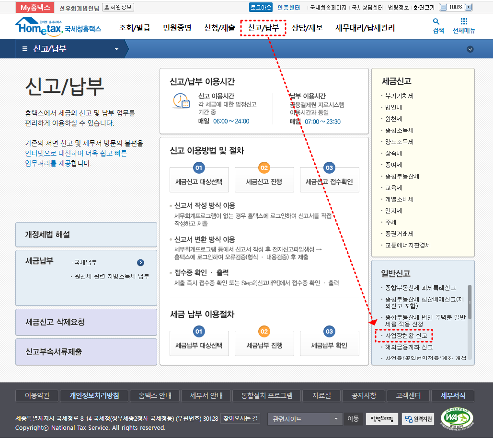Open 원격지원 remote support button
Screen dimensions: 493x448
pos(418,419)
